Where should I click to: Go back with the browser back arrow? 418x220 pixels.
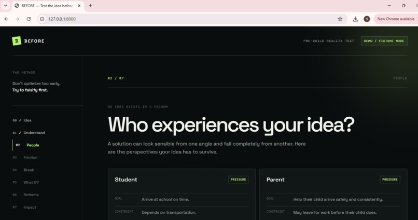click(x=6, y=19)
